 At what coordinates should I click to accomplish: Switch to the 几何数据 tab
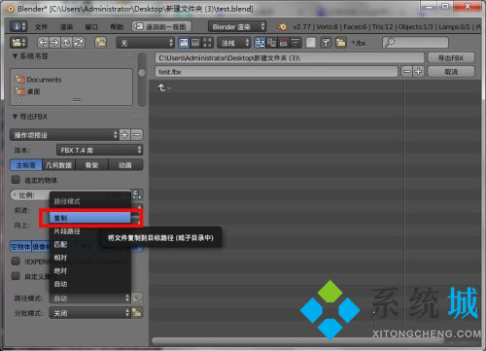coord(58,165)
